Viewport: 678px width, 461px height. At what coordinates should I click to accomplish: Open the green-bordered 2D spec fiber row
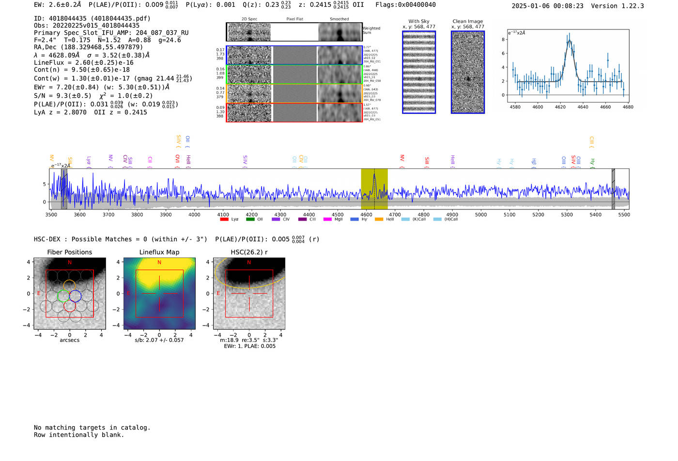click(x=294, y=74)
